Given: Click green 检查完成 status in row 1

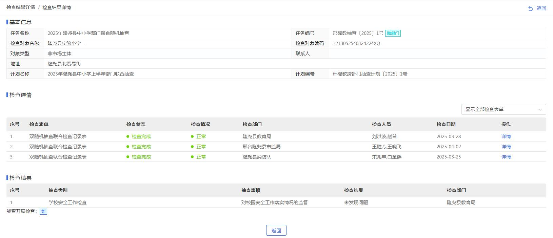Looking at the screenshot, I should point(141,136).
